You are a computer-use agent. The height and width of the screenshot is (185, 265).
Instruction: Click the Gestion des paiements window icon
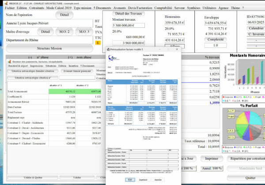click(x=10, y=61)
